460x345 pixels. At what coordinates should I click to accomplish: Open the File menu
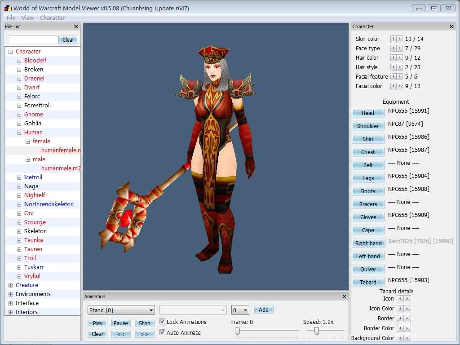[x=11, y=18]
